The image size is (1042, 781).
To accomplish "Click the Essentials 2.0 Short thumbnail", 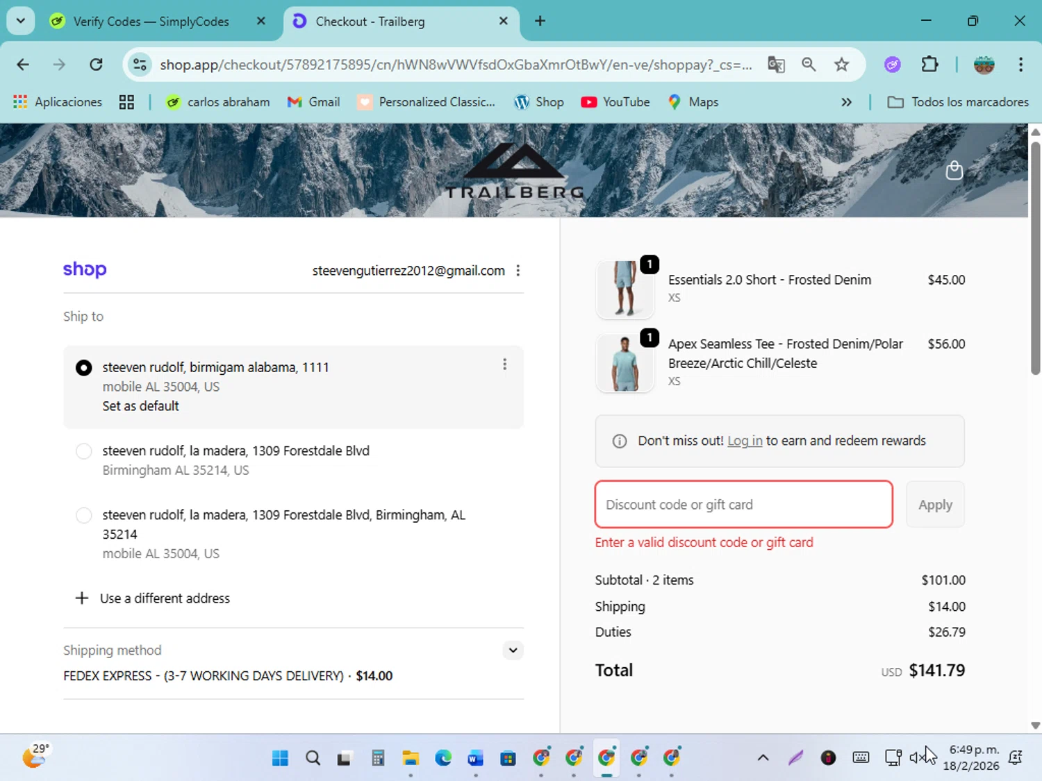I will [625, 289].
